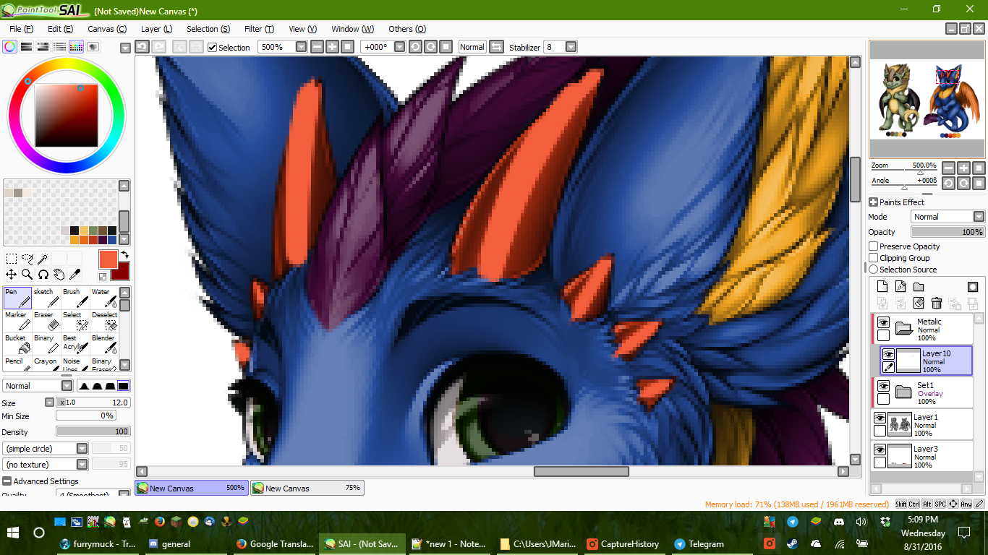Open the Filter menu
Viewport: 988px width, 555px height.
coord(259,29)
